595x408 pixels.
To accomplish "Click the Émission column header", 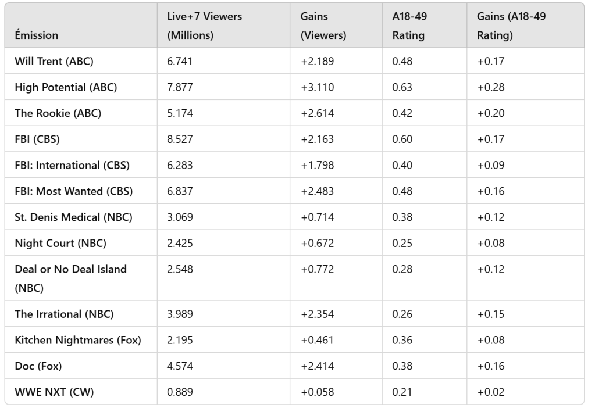I will pos(36,35).
